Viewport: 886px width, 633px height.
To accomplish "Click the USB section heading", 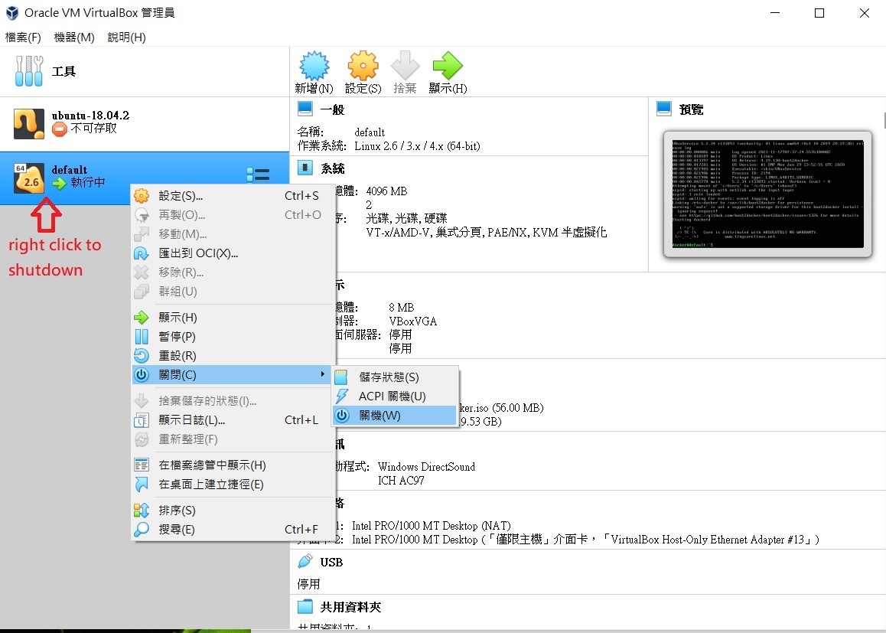I will (x=332, y=563).
